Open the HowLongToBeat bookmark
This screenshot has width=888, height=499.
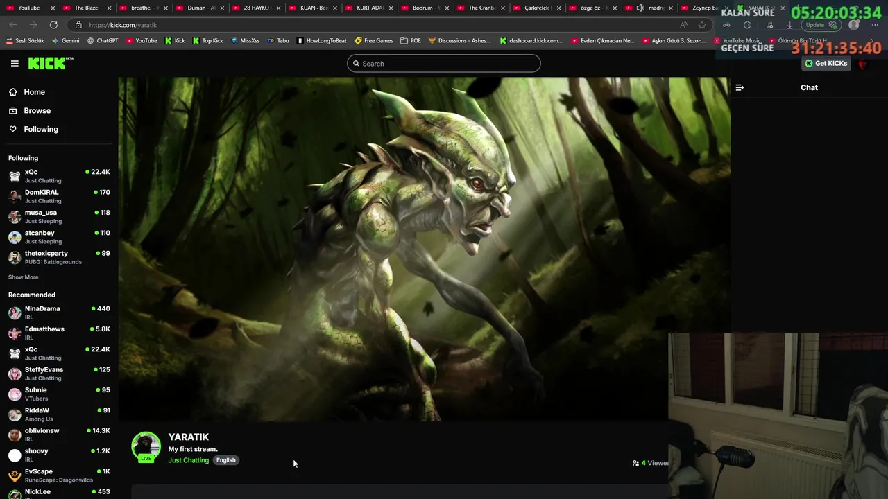click(x=322, y=41)
